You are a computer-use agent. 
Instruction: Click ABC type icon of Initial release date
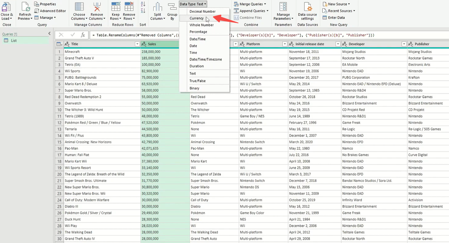point(292,44)
